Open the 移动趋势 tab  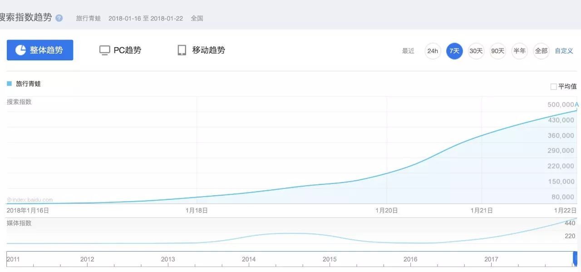pyautogui.click(x=201, y=50)
